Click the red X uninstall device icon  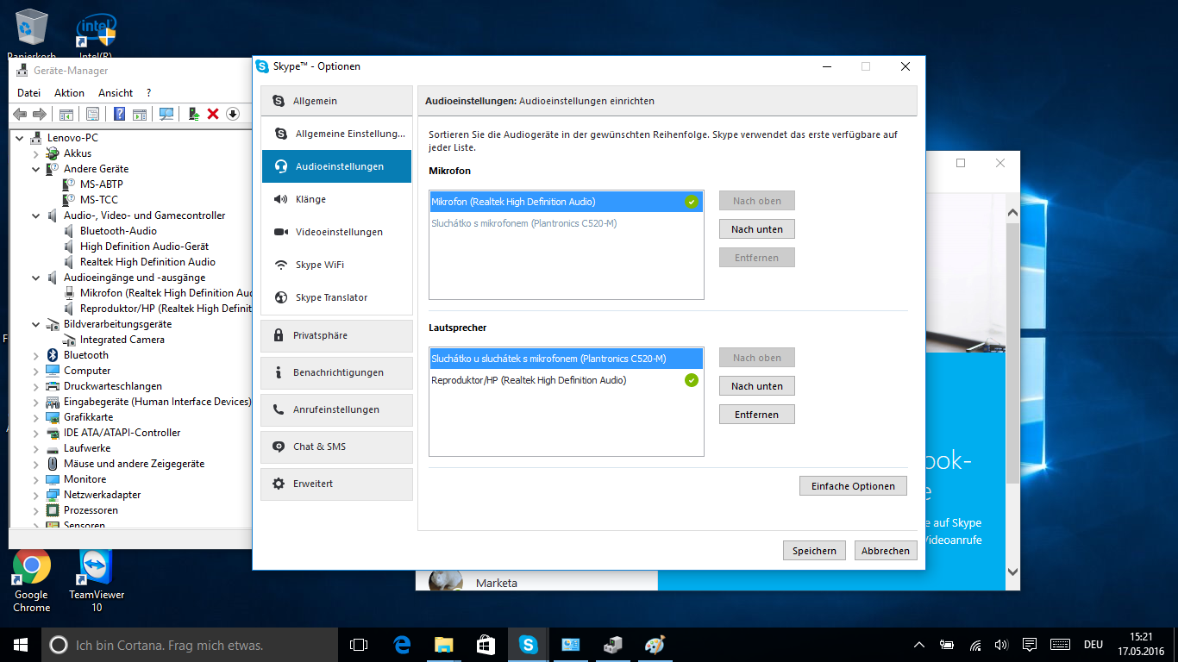point(213,114)
